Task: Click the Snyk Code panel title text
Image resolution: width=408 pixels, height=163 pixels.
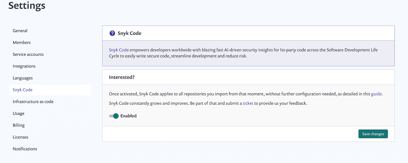Action: coord(129,33)
